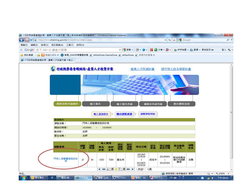
Task: Click the add-to-favorites-bar star icon
Action: click(x=38, y=55)
